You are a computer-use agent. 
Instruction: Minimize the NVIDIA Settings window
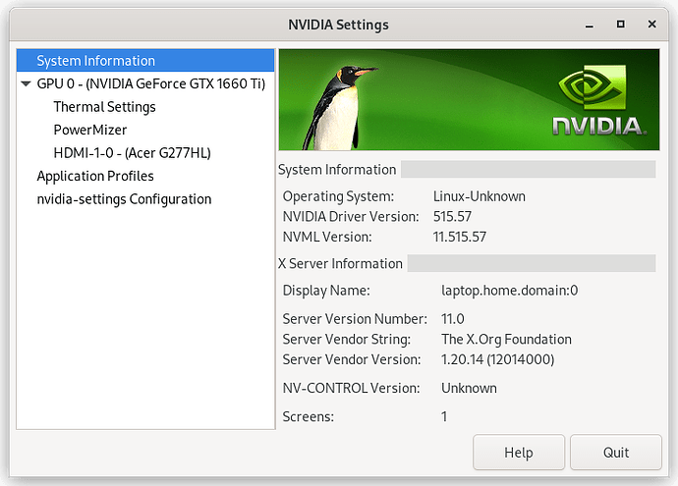coord(589,26)
